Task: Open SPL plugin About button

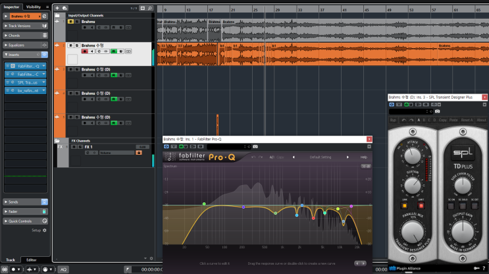Action: (x=481, y=120)
